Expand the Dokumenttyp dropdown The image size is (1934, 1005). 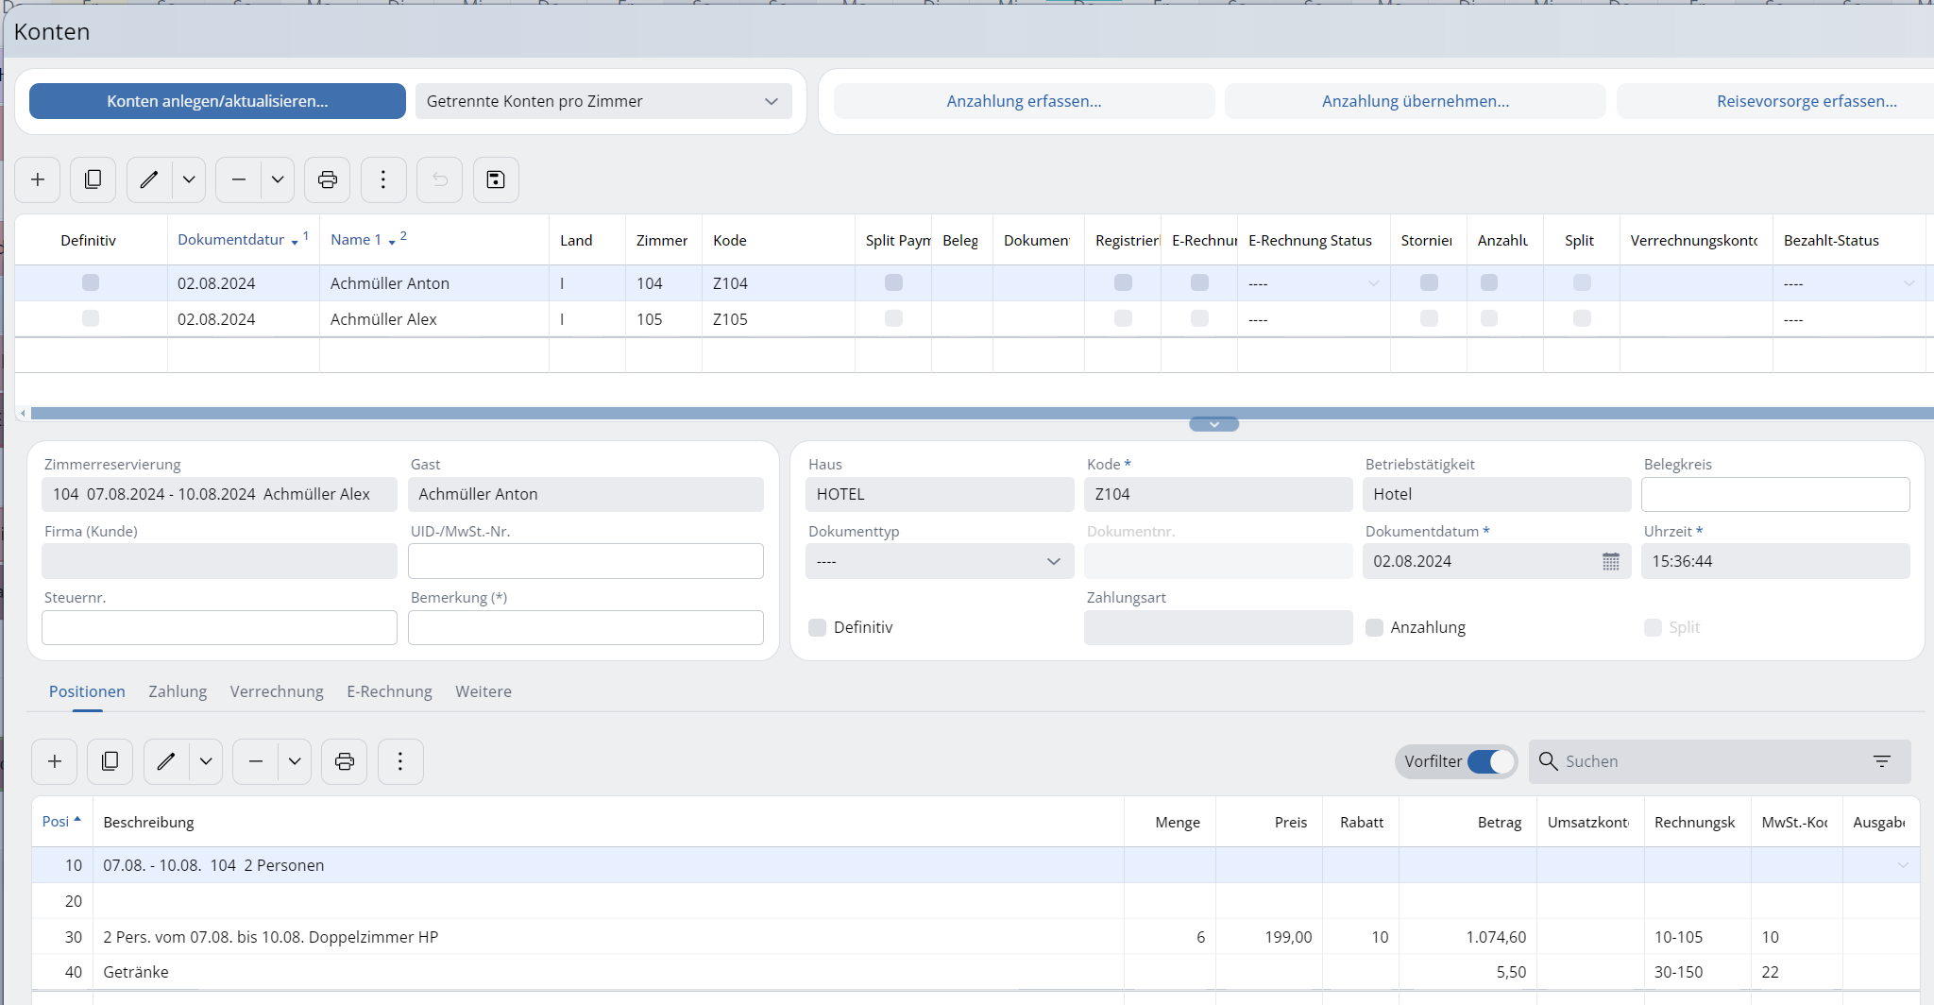click(x=939, y=561)
